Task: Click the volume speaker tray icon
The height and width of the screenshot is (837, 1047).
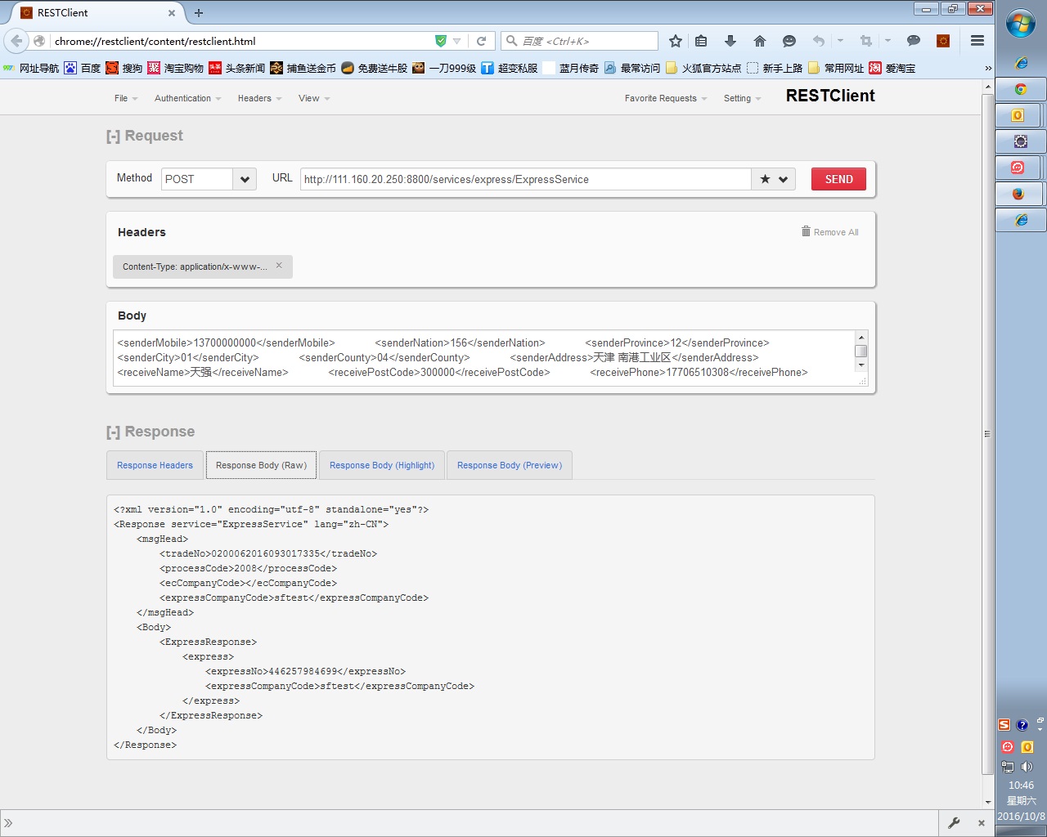Action: click(x=1027, y=767)
